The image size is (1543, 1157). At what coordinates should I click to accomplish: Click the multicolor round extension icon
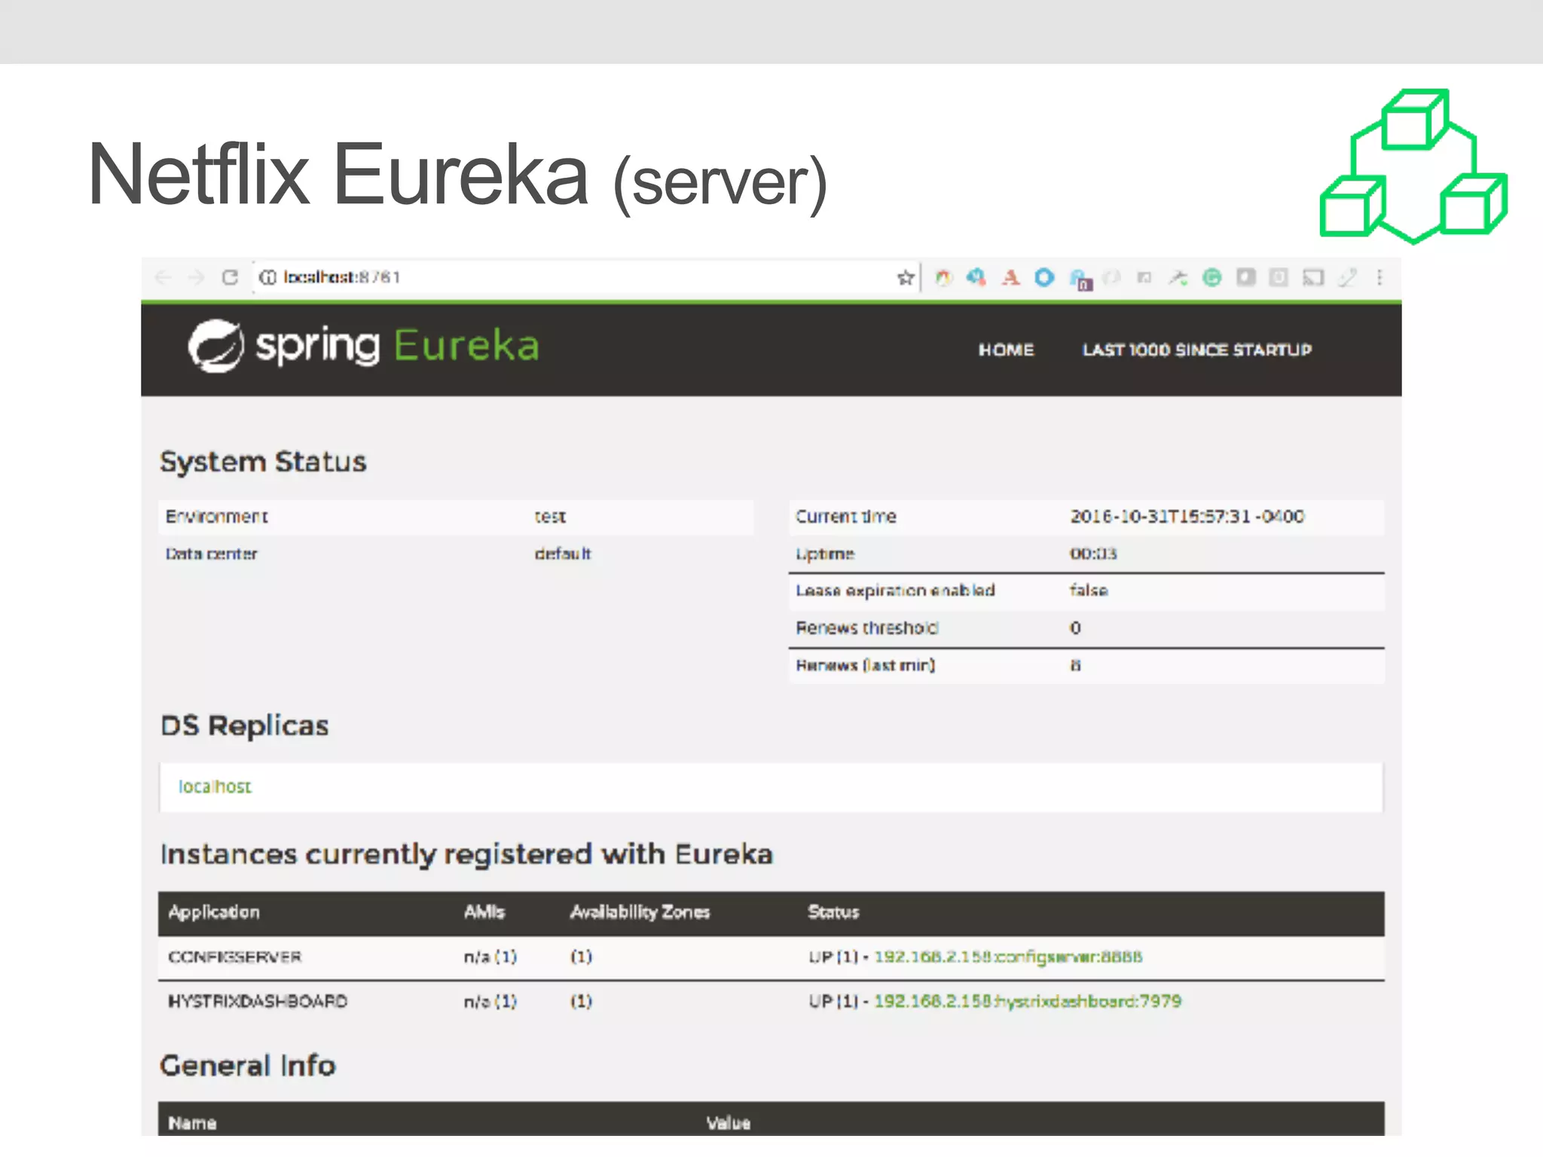(943, 278)
